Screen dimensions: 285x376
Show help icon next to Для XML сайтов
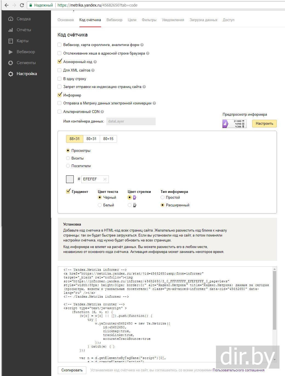pyautogui.click(x=93, y=70)
